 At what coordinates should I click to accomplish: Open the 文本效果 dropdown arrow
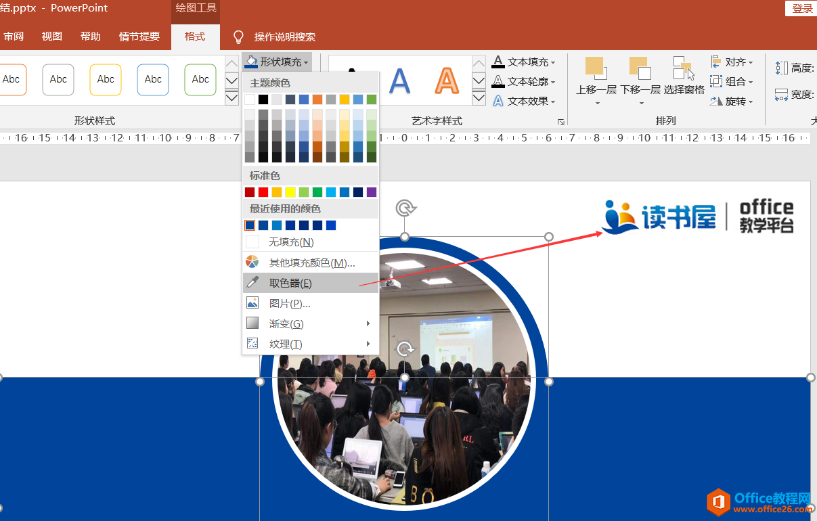point(553,101)
